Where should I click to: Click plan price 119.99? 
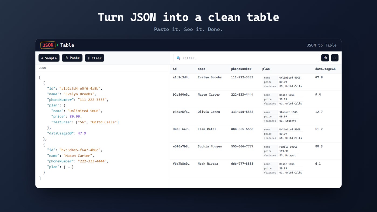tap(284, 151)
